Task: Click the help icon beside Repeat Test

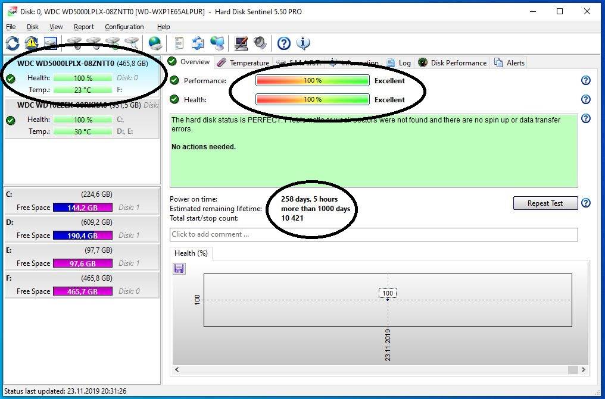Action: [586, 203]
